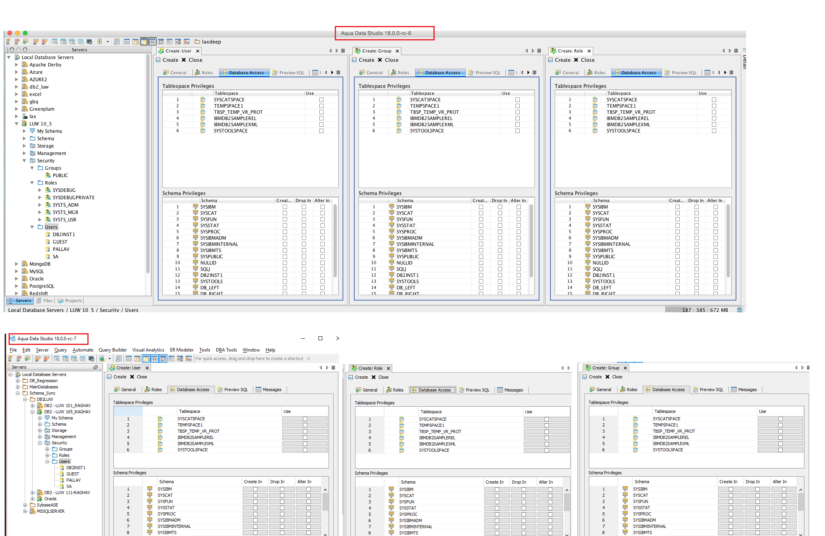
Task: Check Create In for SYSIBM in Windows Role pane
Action: (497, 490)
